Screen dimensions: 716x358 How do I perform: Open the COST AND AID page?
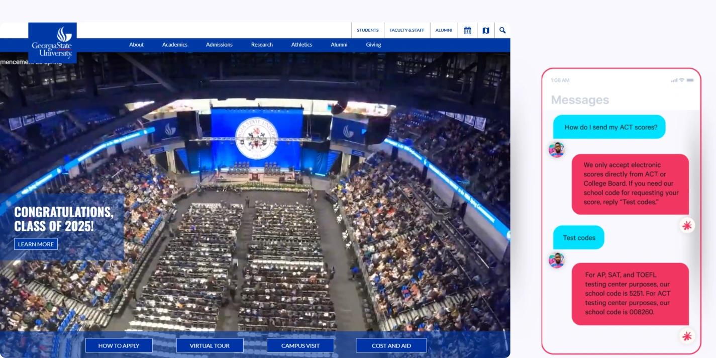[x=391, y=345]
